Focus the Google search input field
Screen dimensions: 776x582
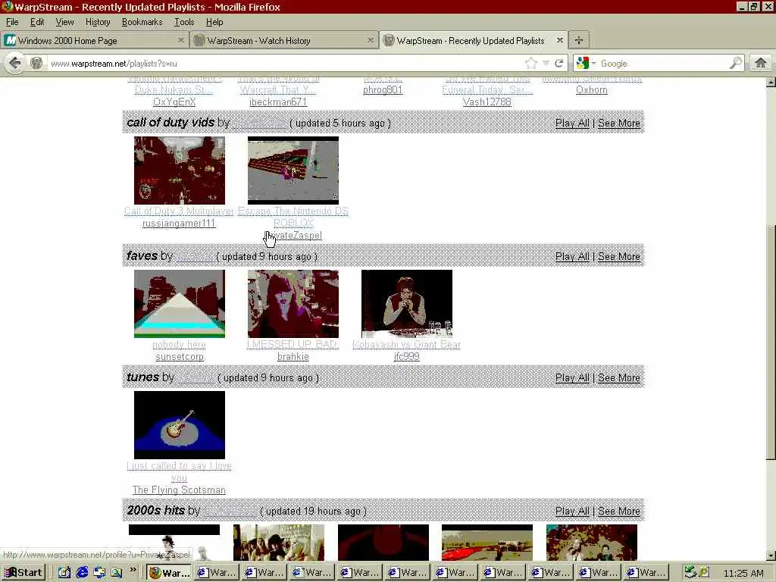663,64
